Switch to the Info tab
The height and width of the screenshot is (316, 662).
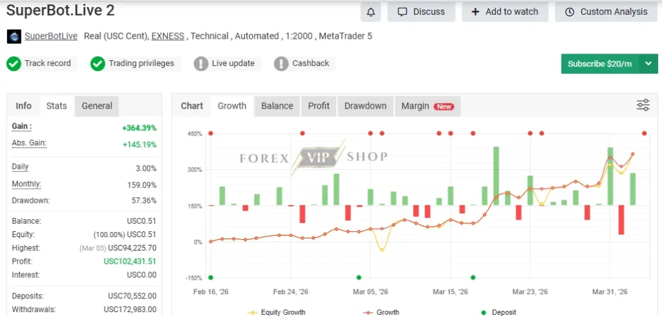(24, 106)
